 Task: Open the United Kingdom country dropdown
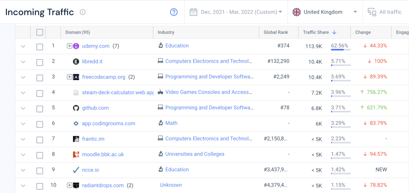(x=325, y=12)
